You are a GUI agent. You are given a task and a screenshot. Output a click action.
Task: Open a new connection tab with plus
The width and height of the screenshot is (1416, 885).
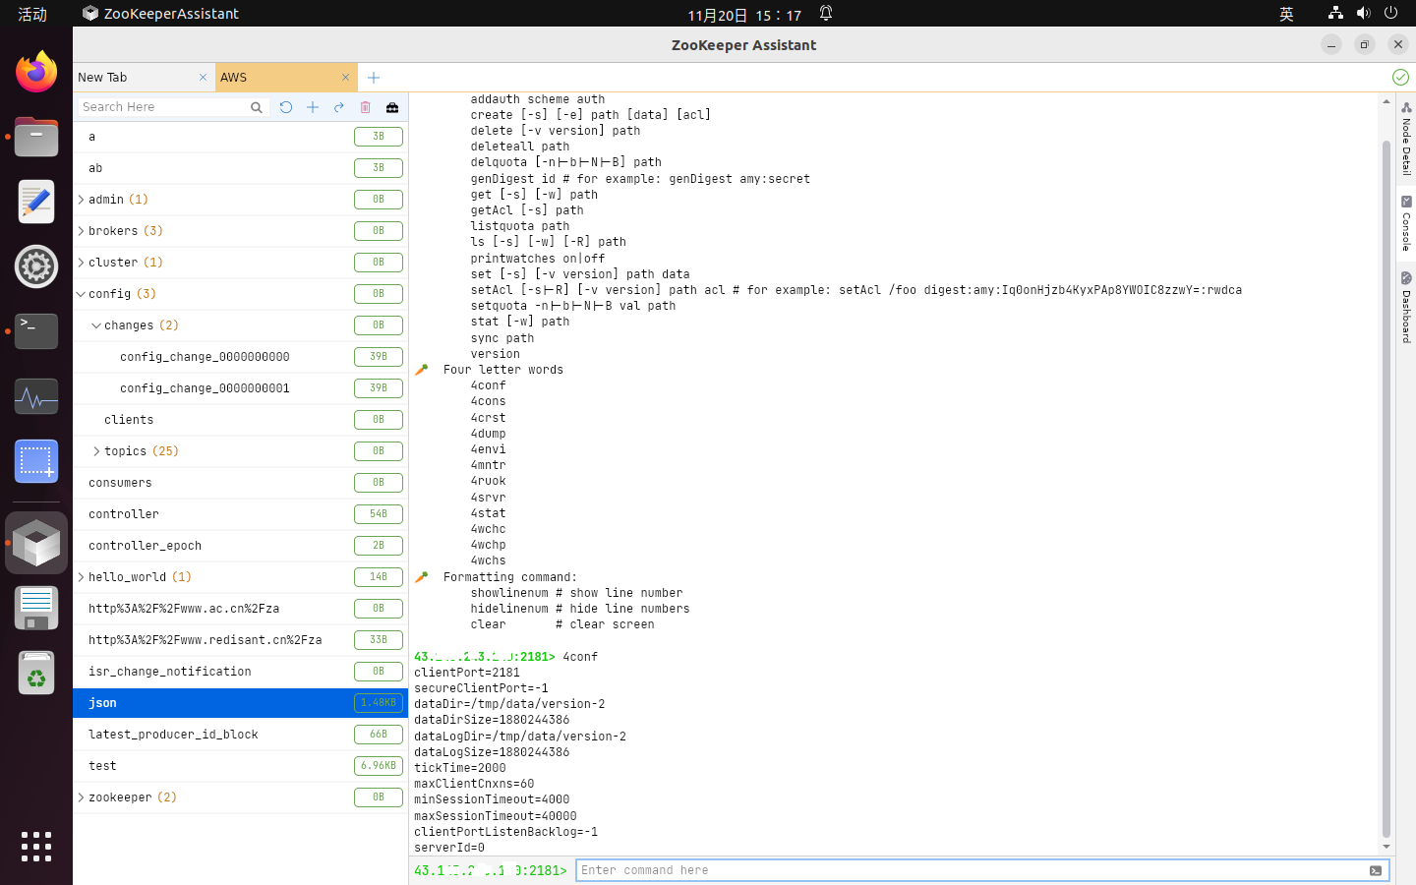[374, 78]
